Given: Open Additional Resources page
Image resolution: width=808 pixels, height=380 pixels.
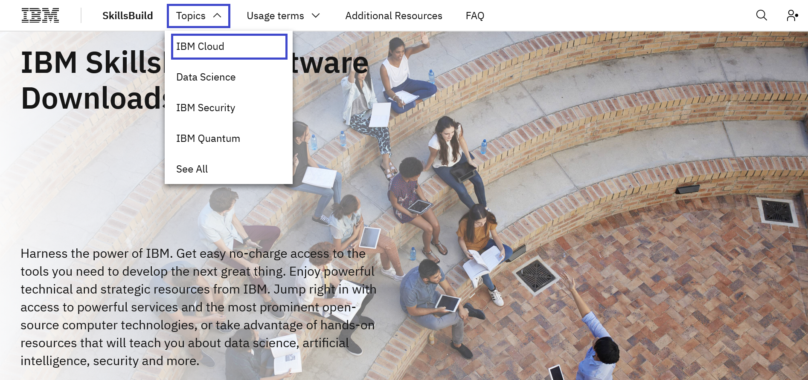Looking at the screenshot, I should (x=394, y=16).
